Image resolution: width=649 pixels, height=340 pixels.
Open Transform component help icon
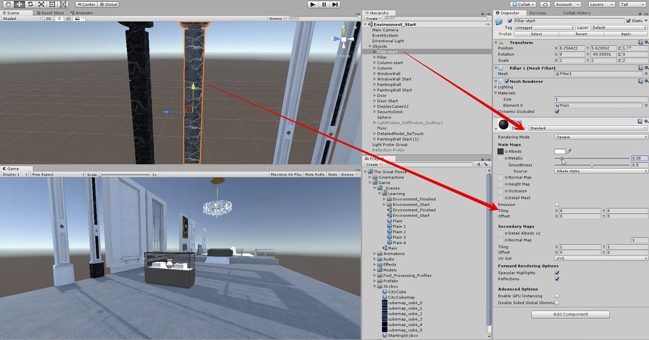[x=640, y=42]
